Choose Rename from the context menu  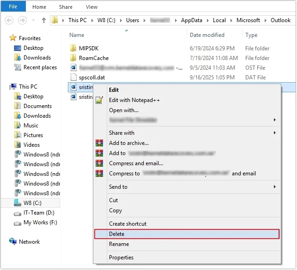119,244
